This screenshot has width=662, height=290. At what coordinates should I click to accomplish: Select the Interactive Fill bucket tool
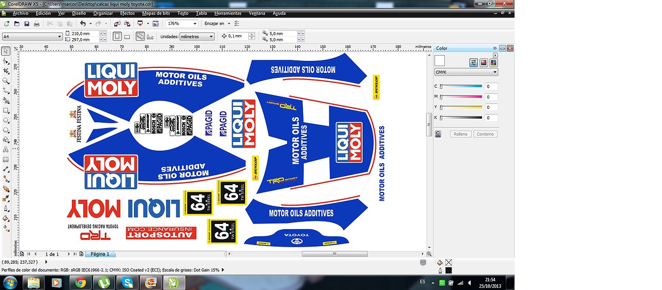[6, 228]
